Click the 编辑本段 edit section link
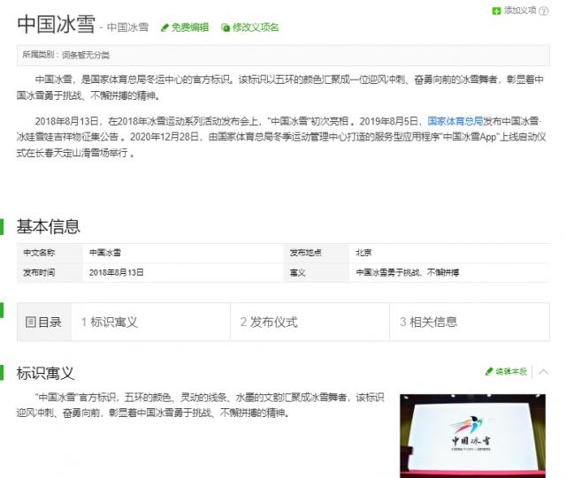Screen dimensions: 566x478 (x=510, y=371)
